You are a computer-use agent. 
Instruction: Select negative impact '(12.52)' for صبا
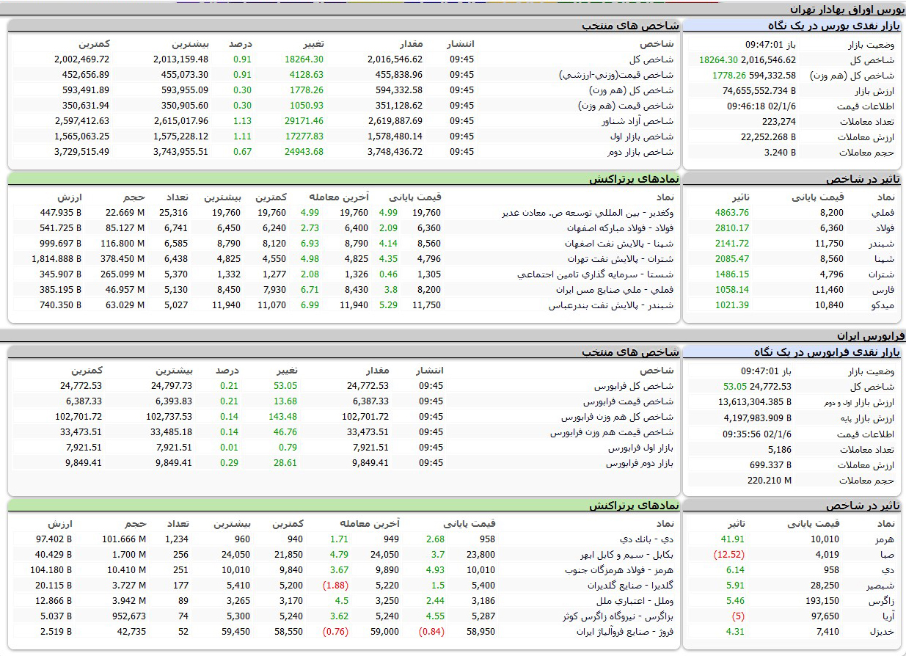point(728,555)
